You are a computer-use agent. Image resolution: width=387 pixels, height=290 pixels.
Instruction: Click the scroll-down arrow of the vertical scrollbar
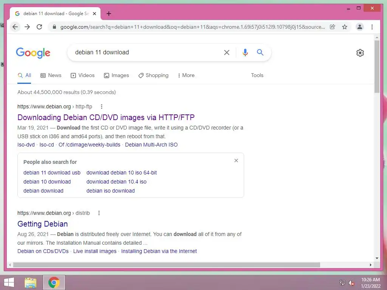pos(377,258)
